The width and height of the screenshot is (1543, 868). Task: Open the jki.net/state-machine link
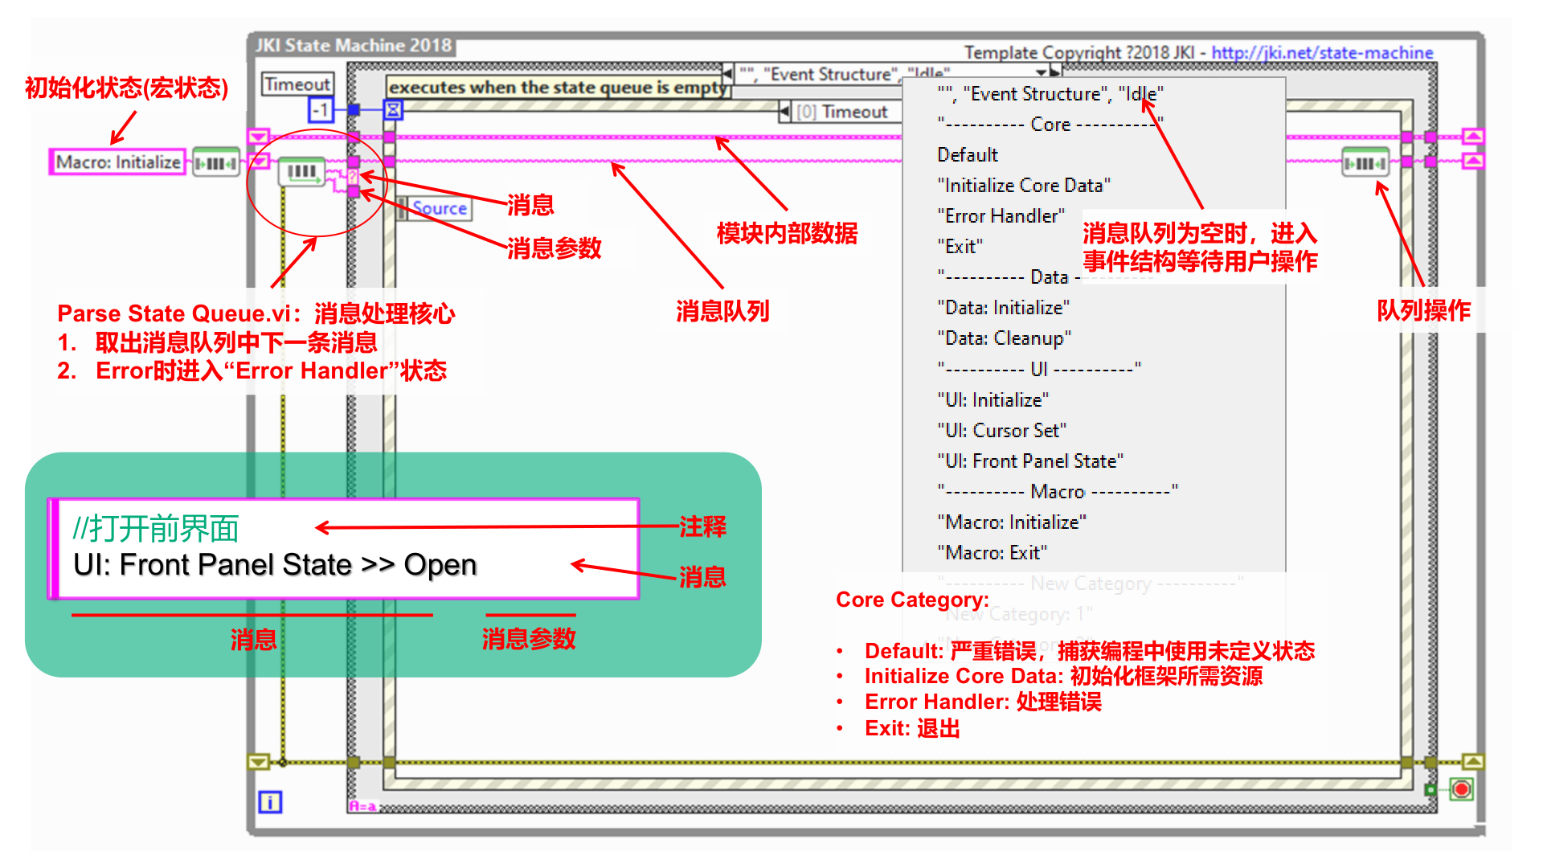tap(1322, 53)
